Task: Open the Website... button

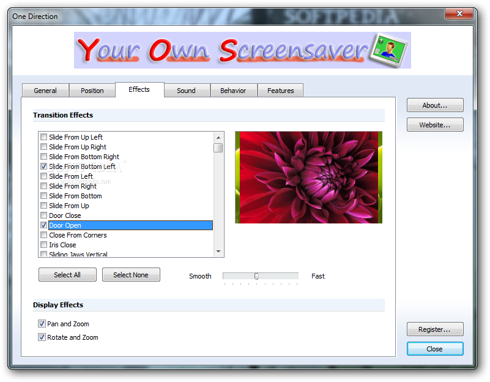Action: coord(435,125)
